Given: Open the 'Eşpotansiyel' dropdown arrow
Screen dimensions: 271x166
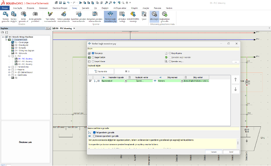Looking at the screenshot, I should (126, 81).
